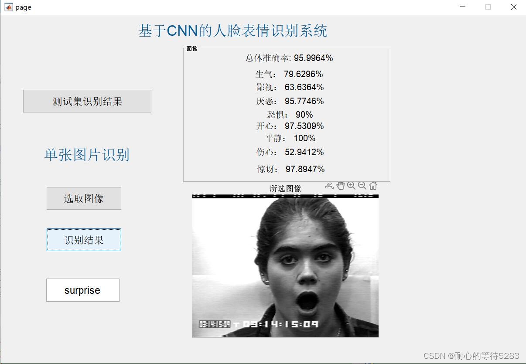
Task: Open the small arrow on the export icon
Action: [x=332, y=188]
